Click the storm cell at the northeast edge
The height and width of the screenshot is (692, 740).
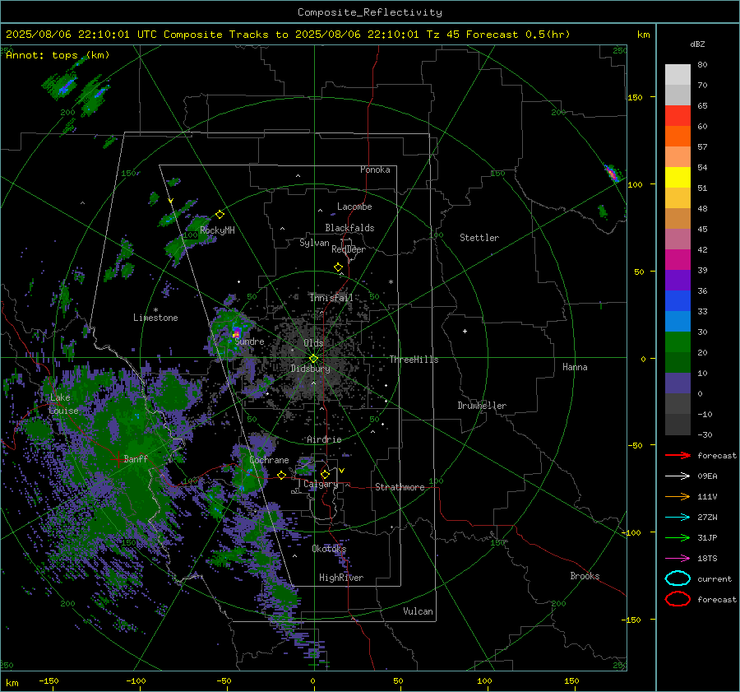tap(612, 174)
